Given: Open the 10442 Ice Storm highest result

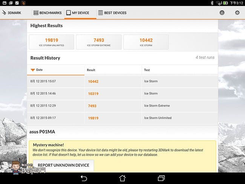Looking at the screenshot, I should point(146,42).
